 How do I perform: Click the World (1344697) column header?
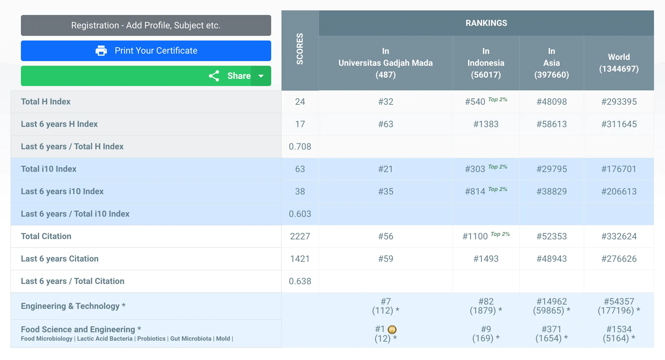pos(619,63)
